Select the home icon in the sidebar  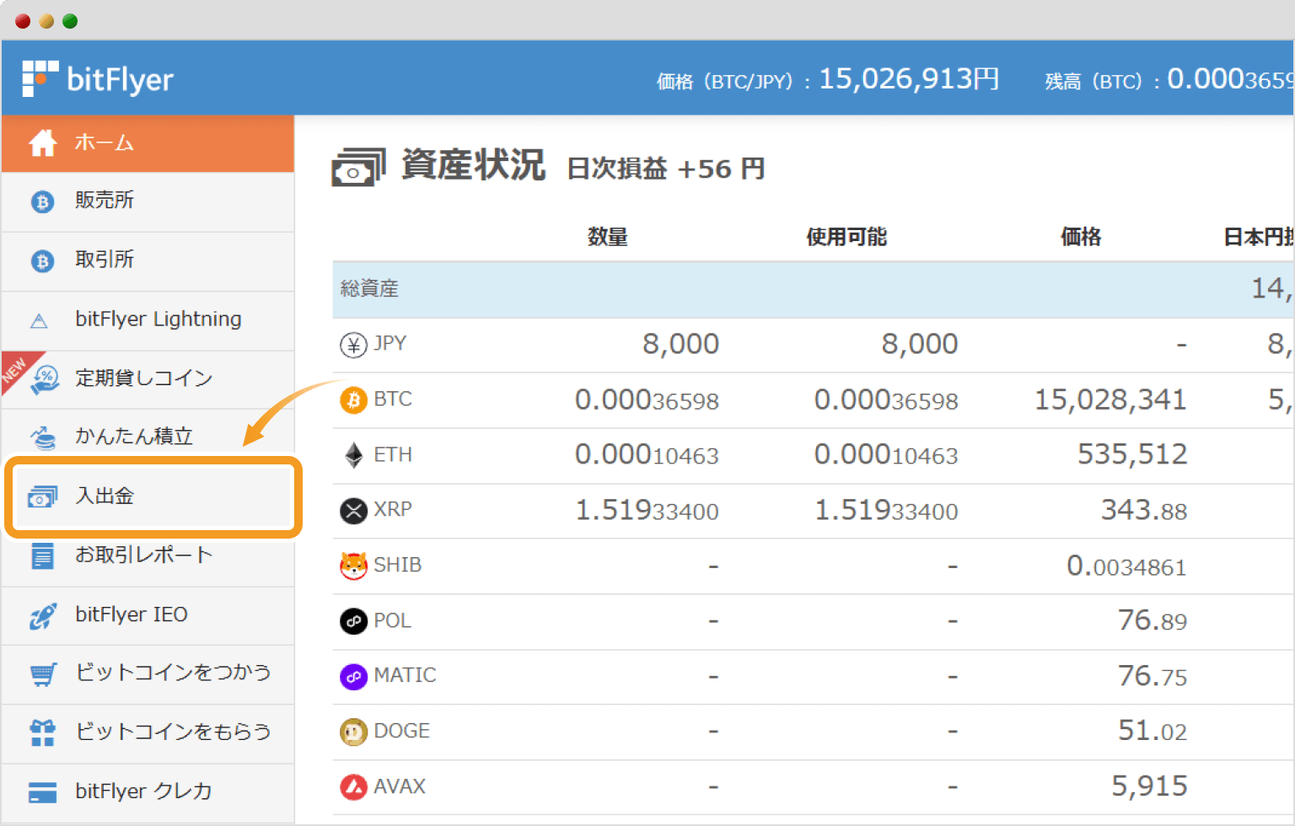pyautogui.click(x=41, y=142)
